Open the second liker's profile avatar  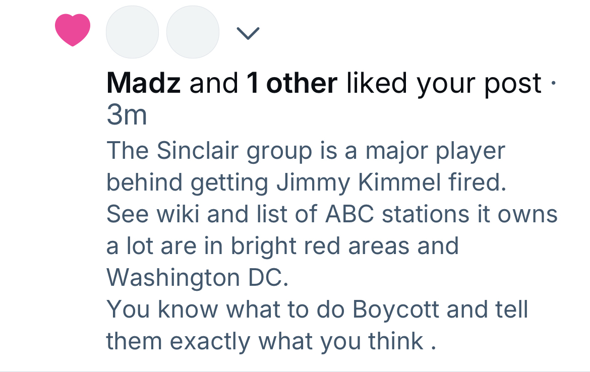(193, 32)
